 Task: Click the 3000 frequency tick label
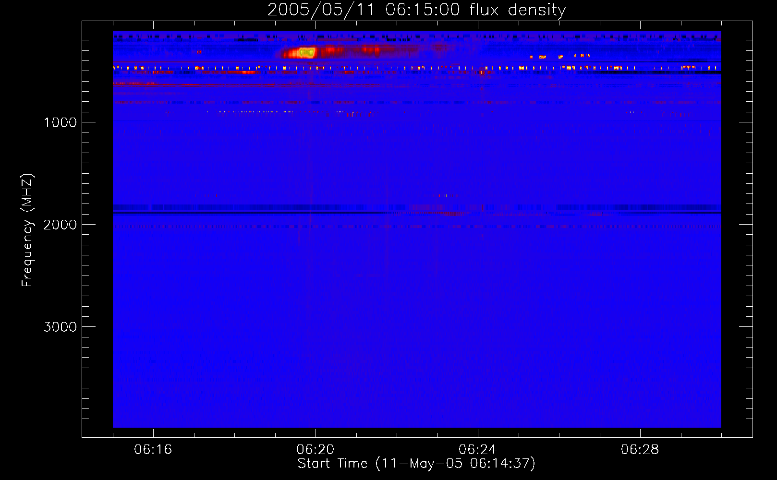tap(60, 327)
